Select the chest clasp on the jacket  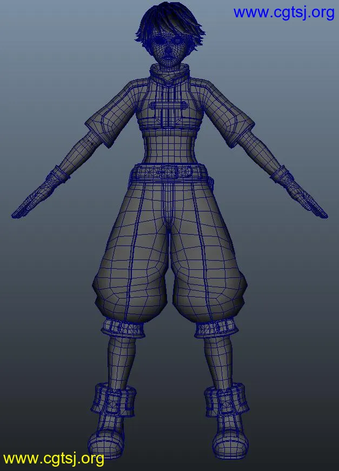pos(169,106)
